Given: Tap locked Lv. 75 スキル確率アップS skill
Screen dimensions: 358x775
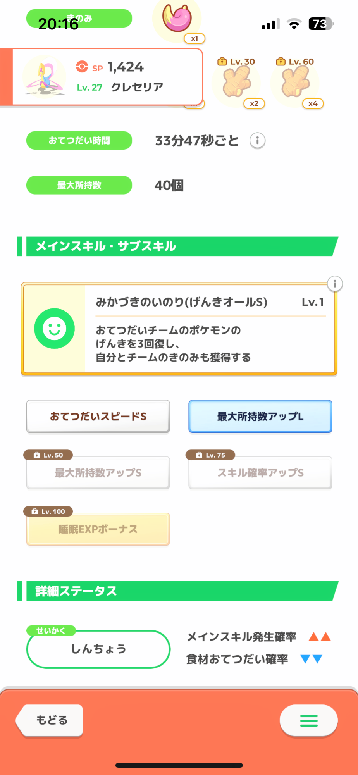Looking at the screenshot, I should pyautogui.click(x=260, y=473).
